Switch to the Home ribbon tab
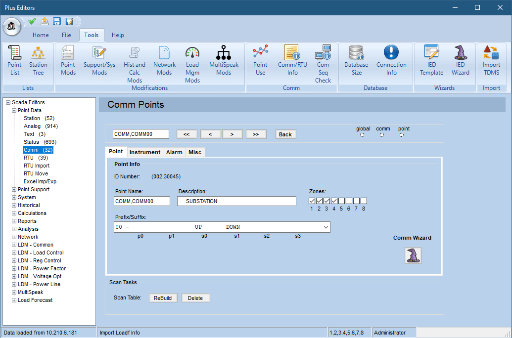 [x=41, y=35]
